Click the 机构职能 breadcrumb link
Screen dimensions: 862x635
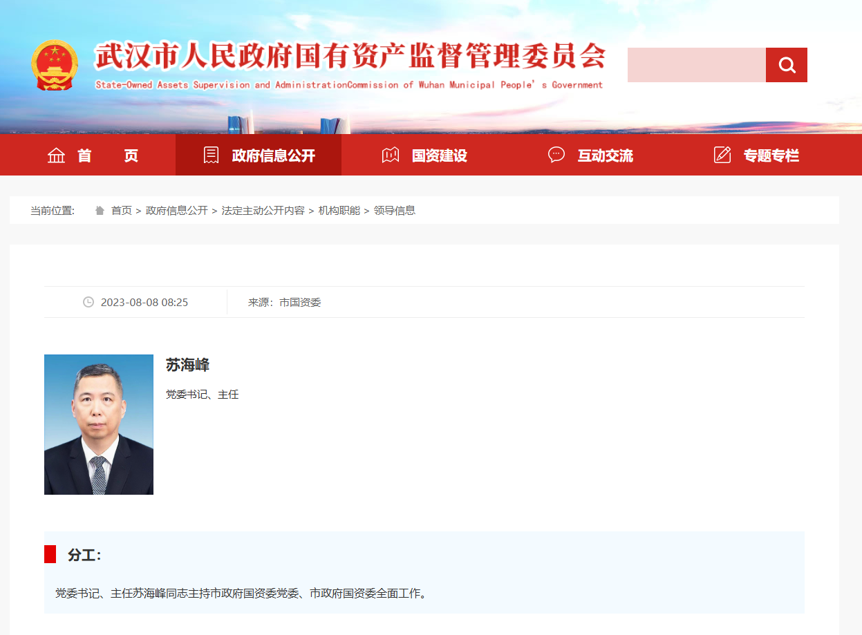point(339,210)
